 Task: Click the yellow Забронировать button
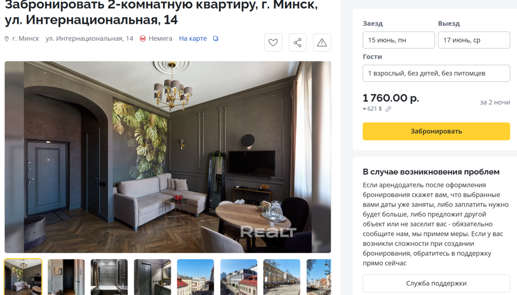(x=436, y=131)
